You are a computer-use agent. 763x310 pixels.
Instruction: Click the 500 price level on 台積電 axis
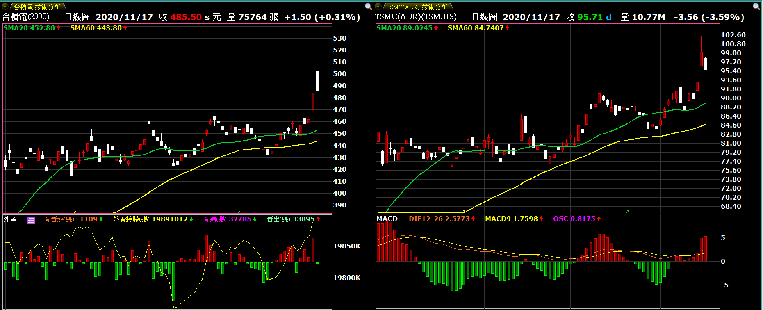tap(340, 74)
